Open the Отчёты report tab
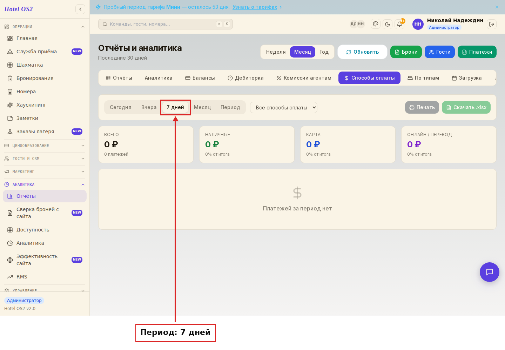 (x=119, y=78)
